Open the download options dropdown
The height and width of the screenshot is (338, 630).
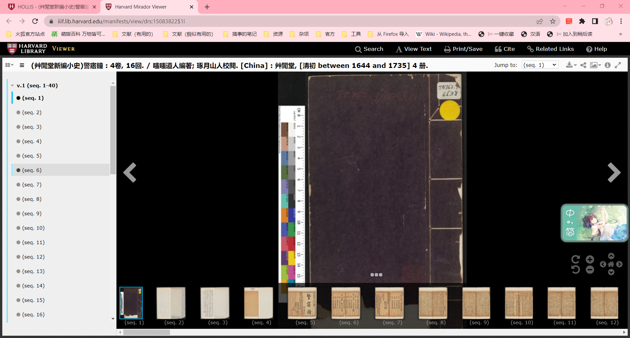coord(571,65)
